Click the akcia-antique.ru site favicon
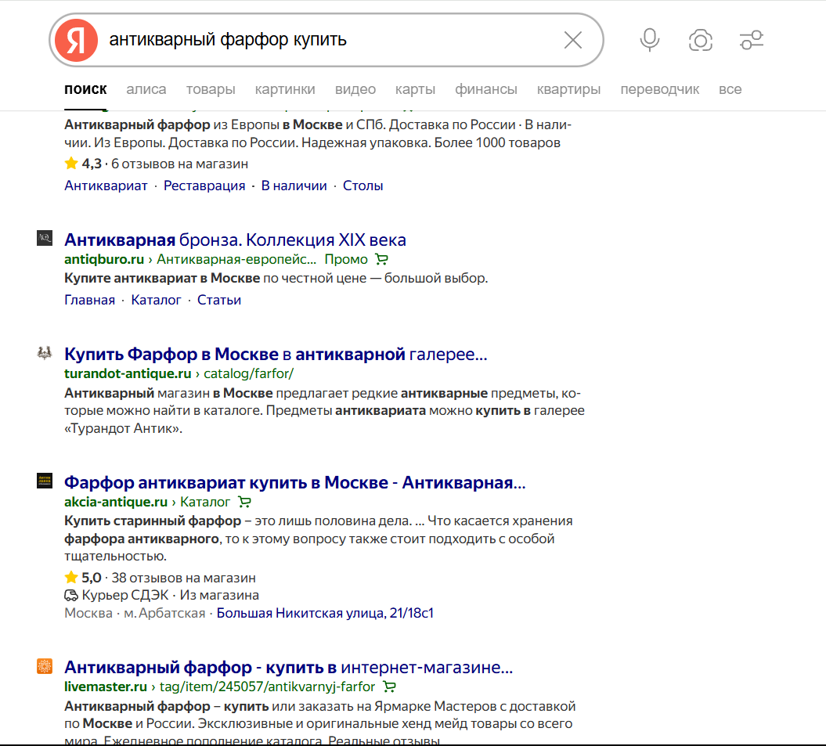This screenshot has width=826, height=746. (x=44, y=481)
